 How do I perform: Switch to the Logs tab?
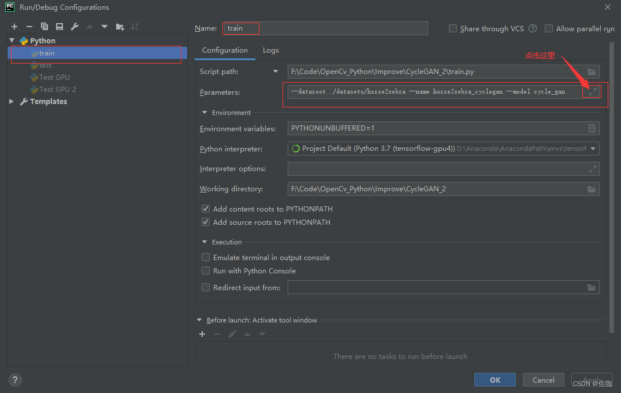(270, 50)
